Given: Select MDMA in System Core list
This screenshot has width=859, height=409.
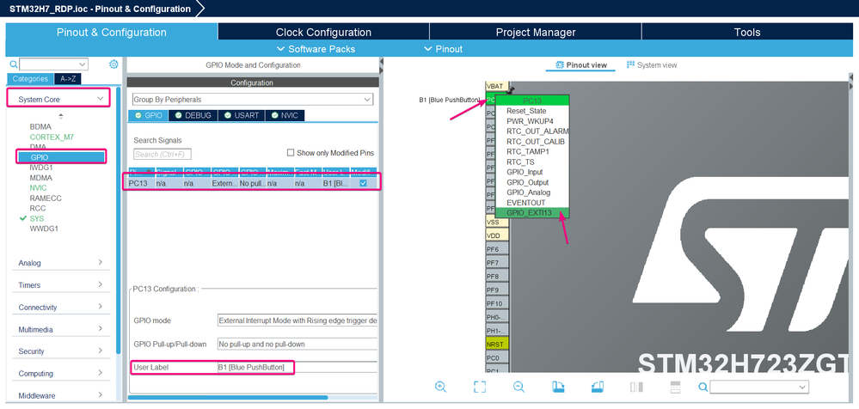Looking at the screenshot, I should [40, 178].
